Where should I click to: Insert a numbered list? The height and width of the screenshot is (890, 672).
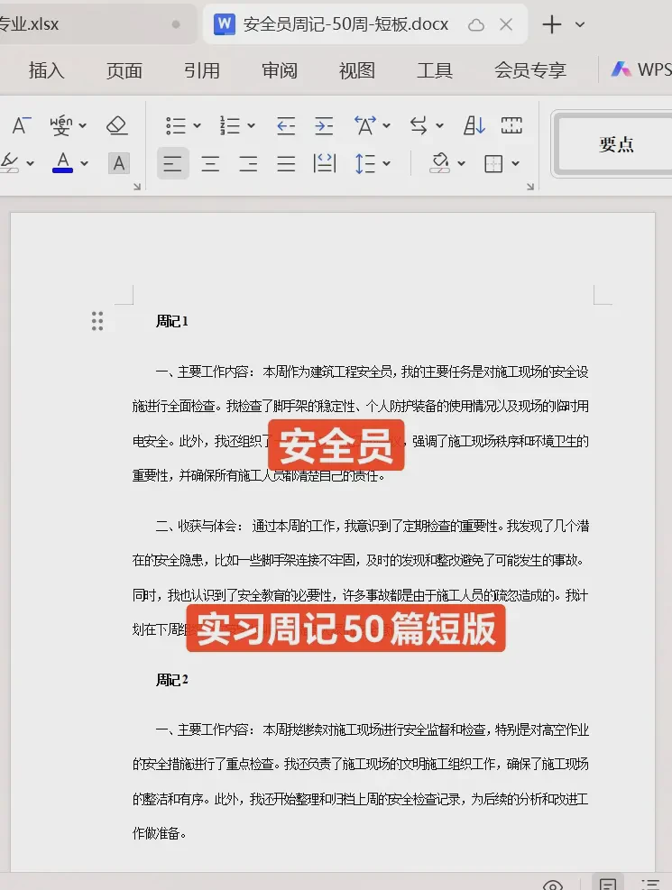[x=230, y=125]
